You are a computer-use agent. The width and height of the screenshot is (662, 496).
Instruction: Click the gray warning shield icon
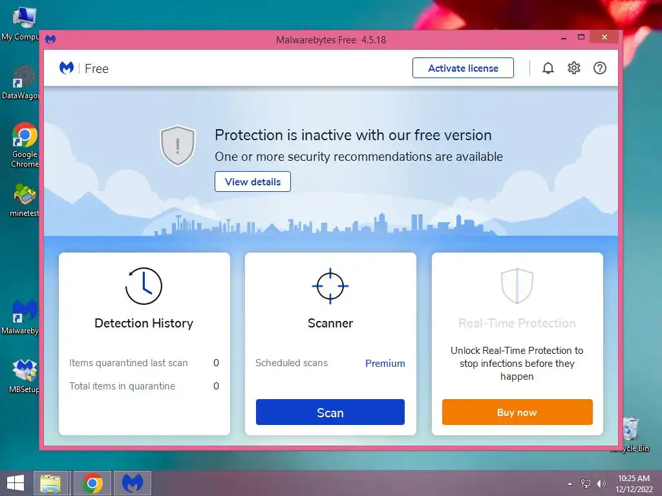[x=178, y=145]
